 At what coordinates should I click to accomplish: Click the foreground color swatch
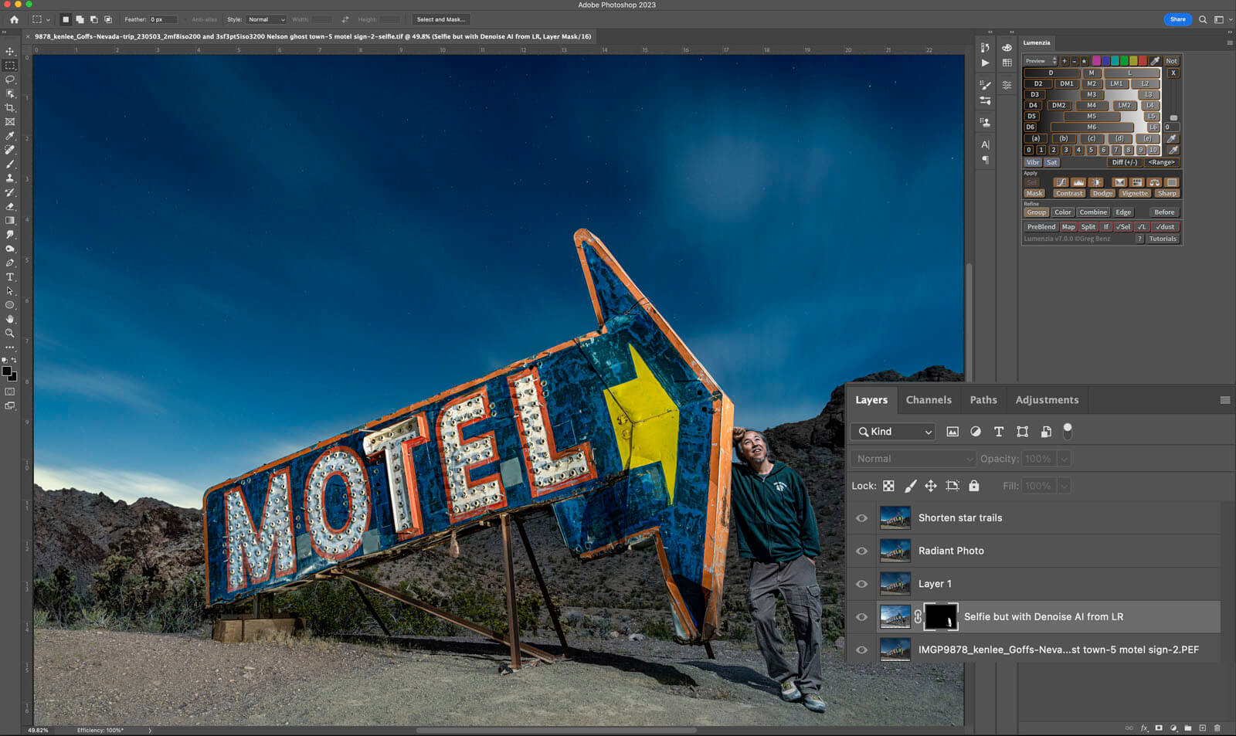pos(7,371)
